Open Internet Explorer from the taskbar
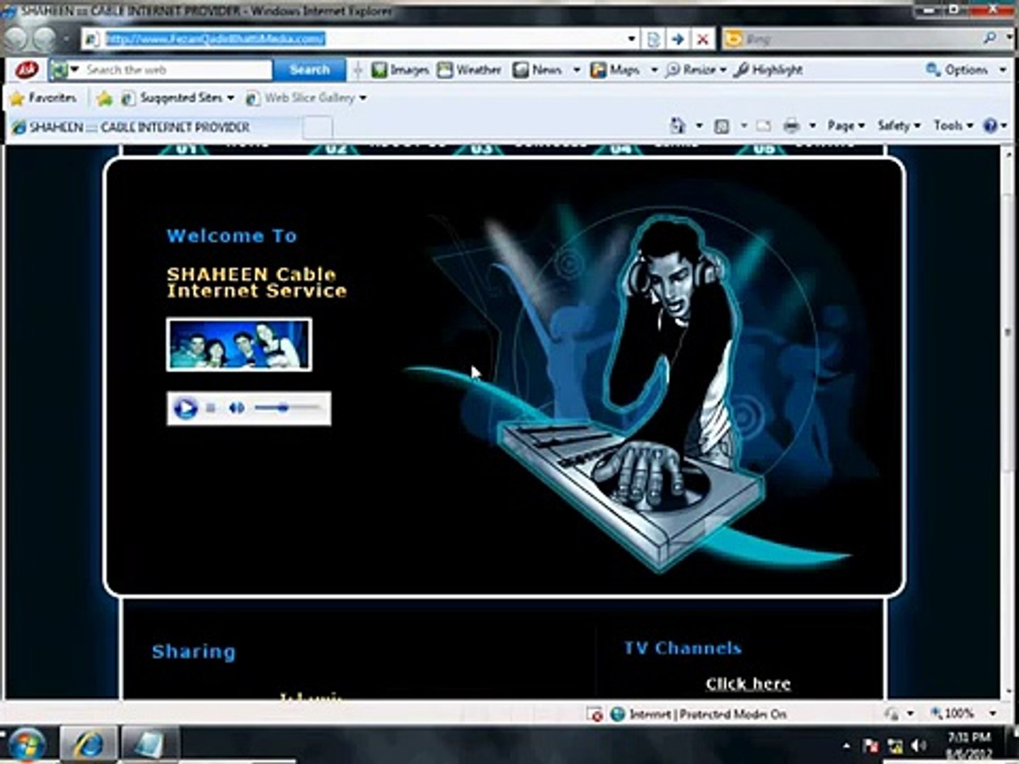The image size is (1019, 764). tap(88, 744)
